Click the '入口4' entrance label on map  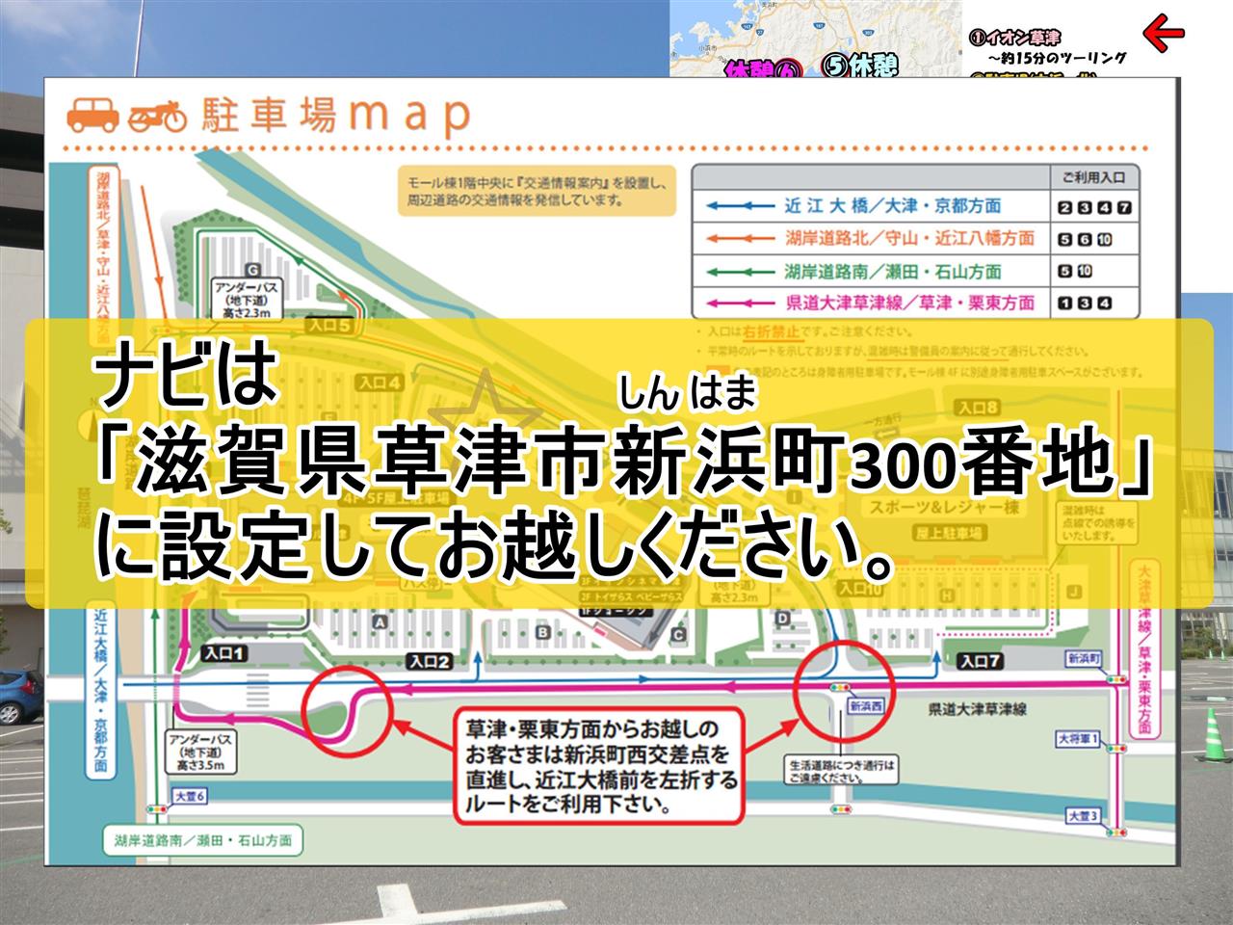(380, 383)
